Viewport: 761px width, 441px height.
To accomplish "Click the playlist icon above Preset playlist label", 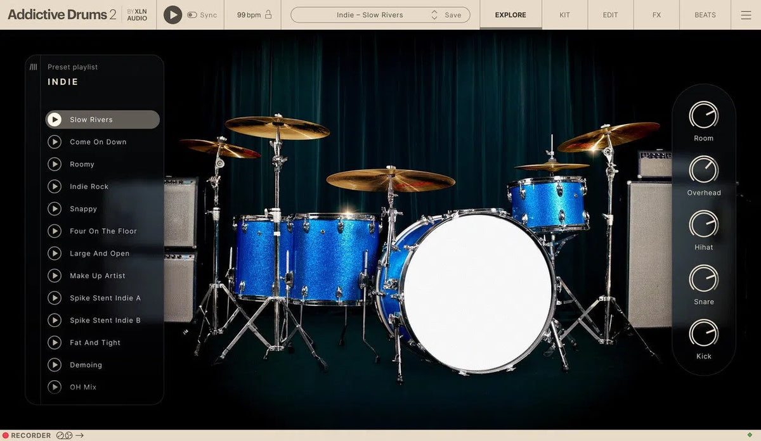I will [34, 66].
